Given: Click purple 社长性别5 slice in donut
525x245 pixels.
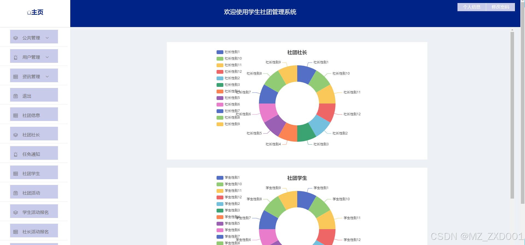Looking at the screenshot, I should (276, 125).
